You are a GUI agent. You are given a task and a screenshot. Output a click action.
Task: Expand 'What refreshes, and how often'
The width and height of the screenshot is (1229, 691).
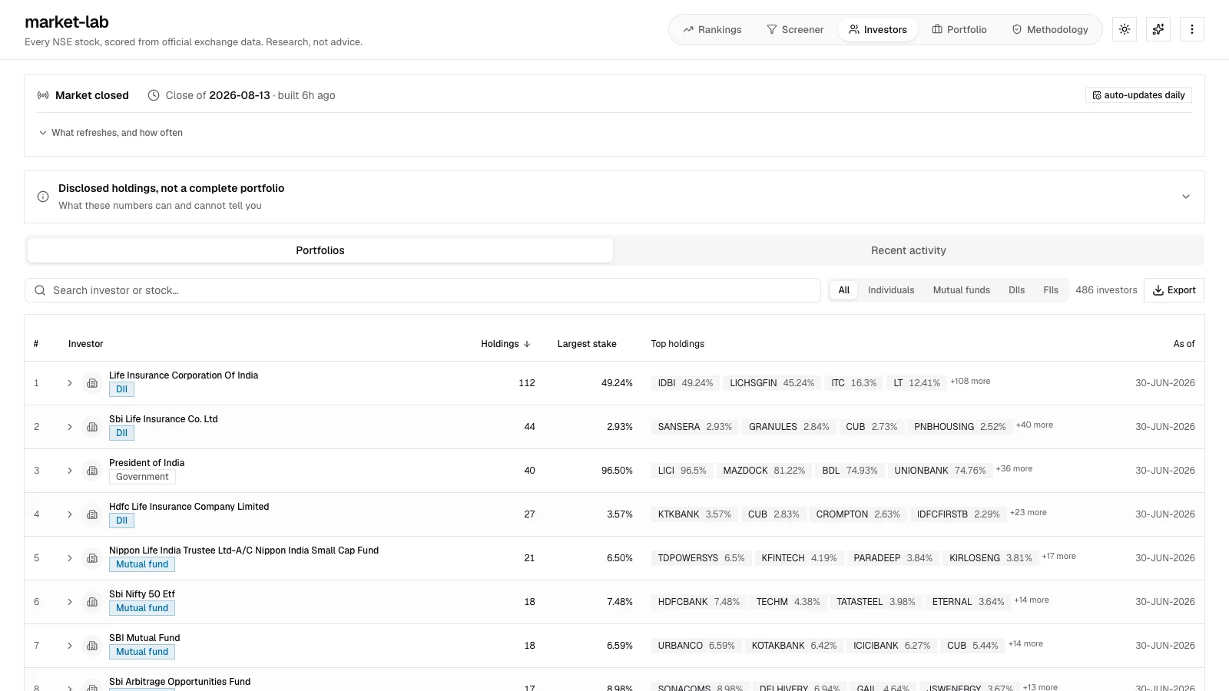click(111, 133)
